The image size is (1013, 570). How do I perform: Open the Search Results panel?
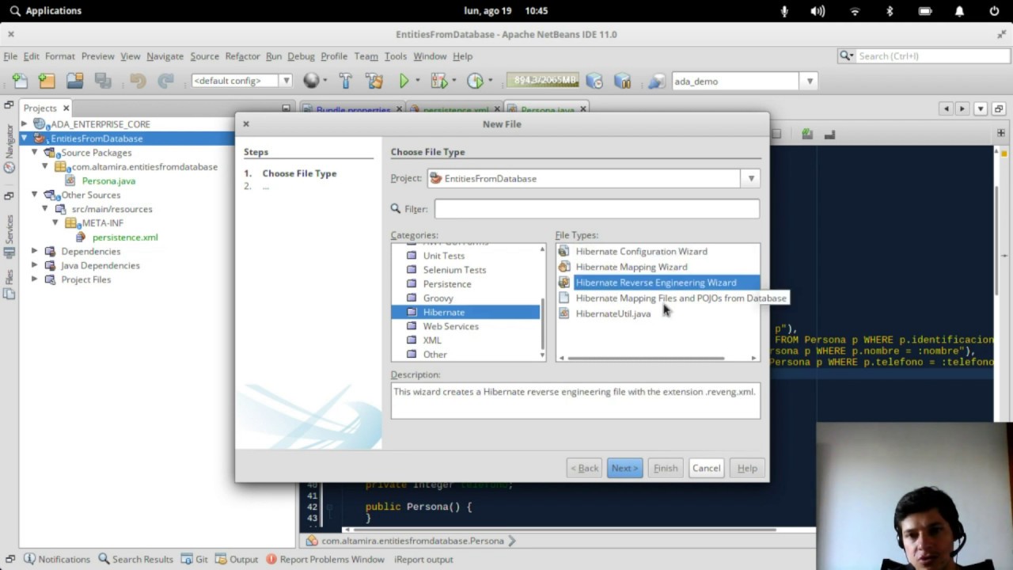point(135,559)
